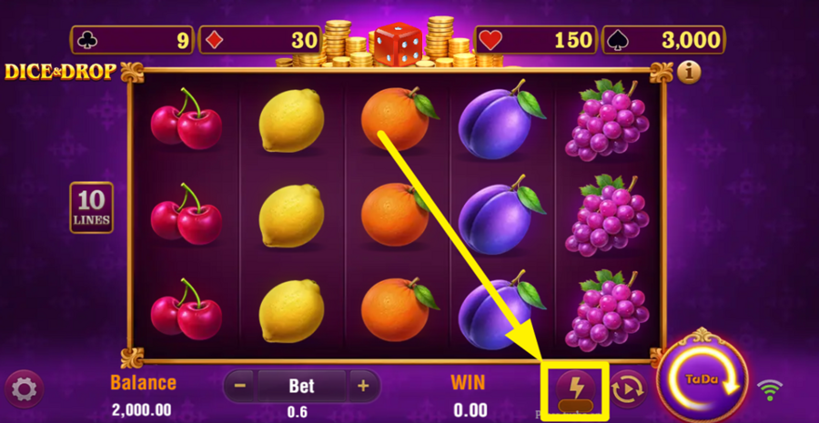Spin the reels with TaDa button
The height and width of the screenshot is (423, 819).
[x=703, y=377]
